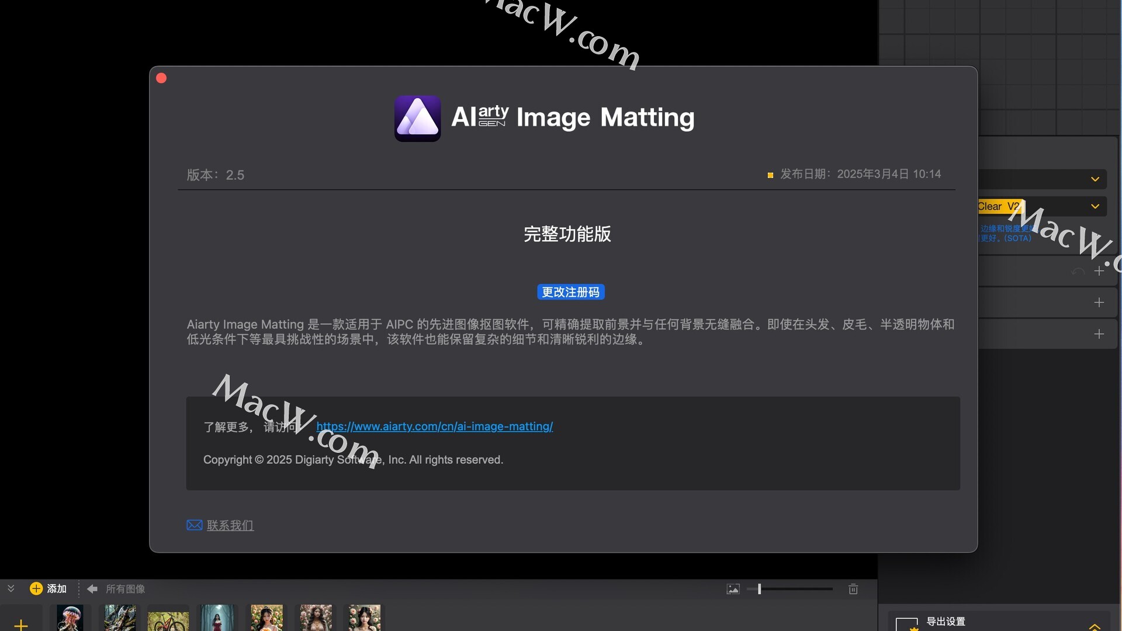Open dropdown above the Clear V2 model
The width and height of the screenshot is (1122, 631).
(1043, 179)
